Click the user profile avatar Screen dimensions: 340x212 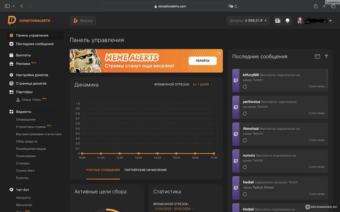pos(300,20)
